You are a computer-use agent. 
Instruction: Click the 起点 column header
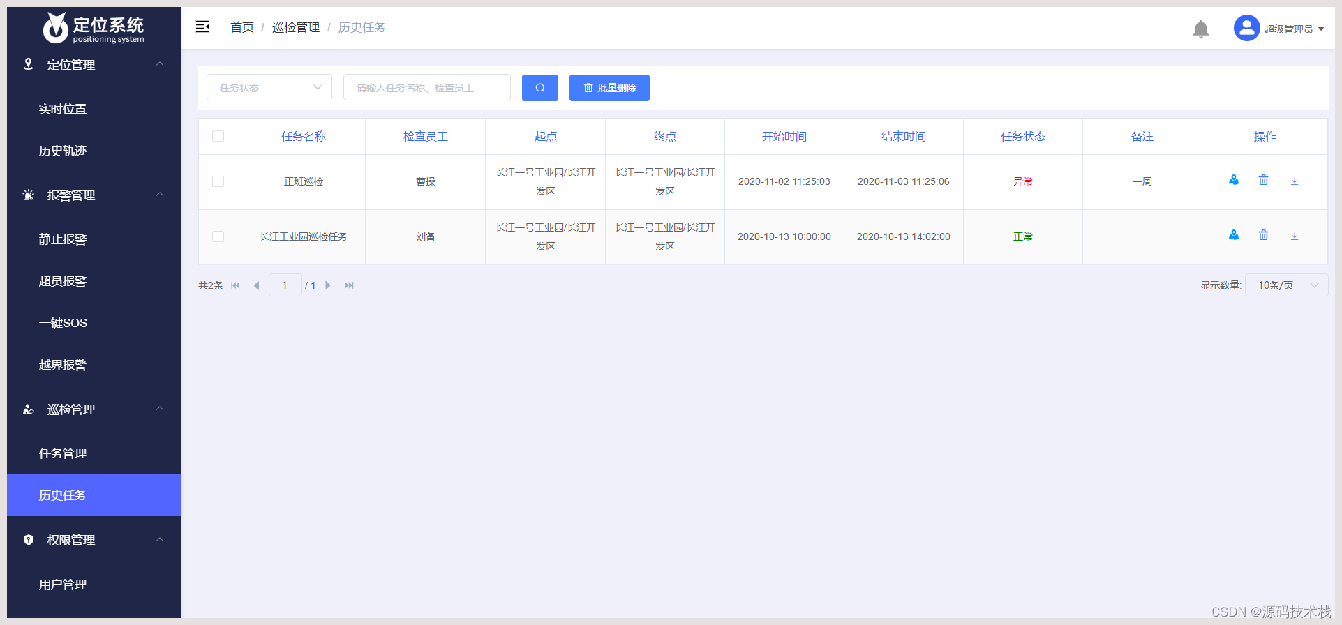coord(546,137)
